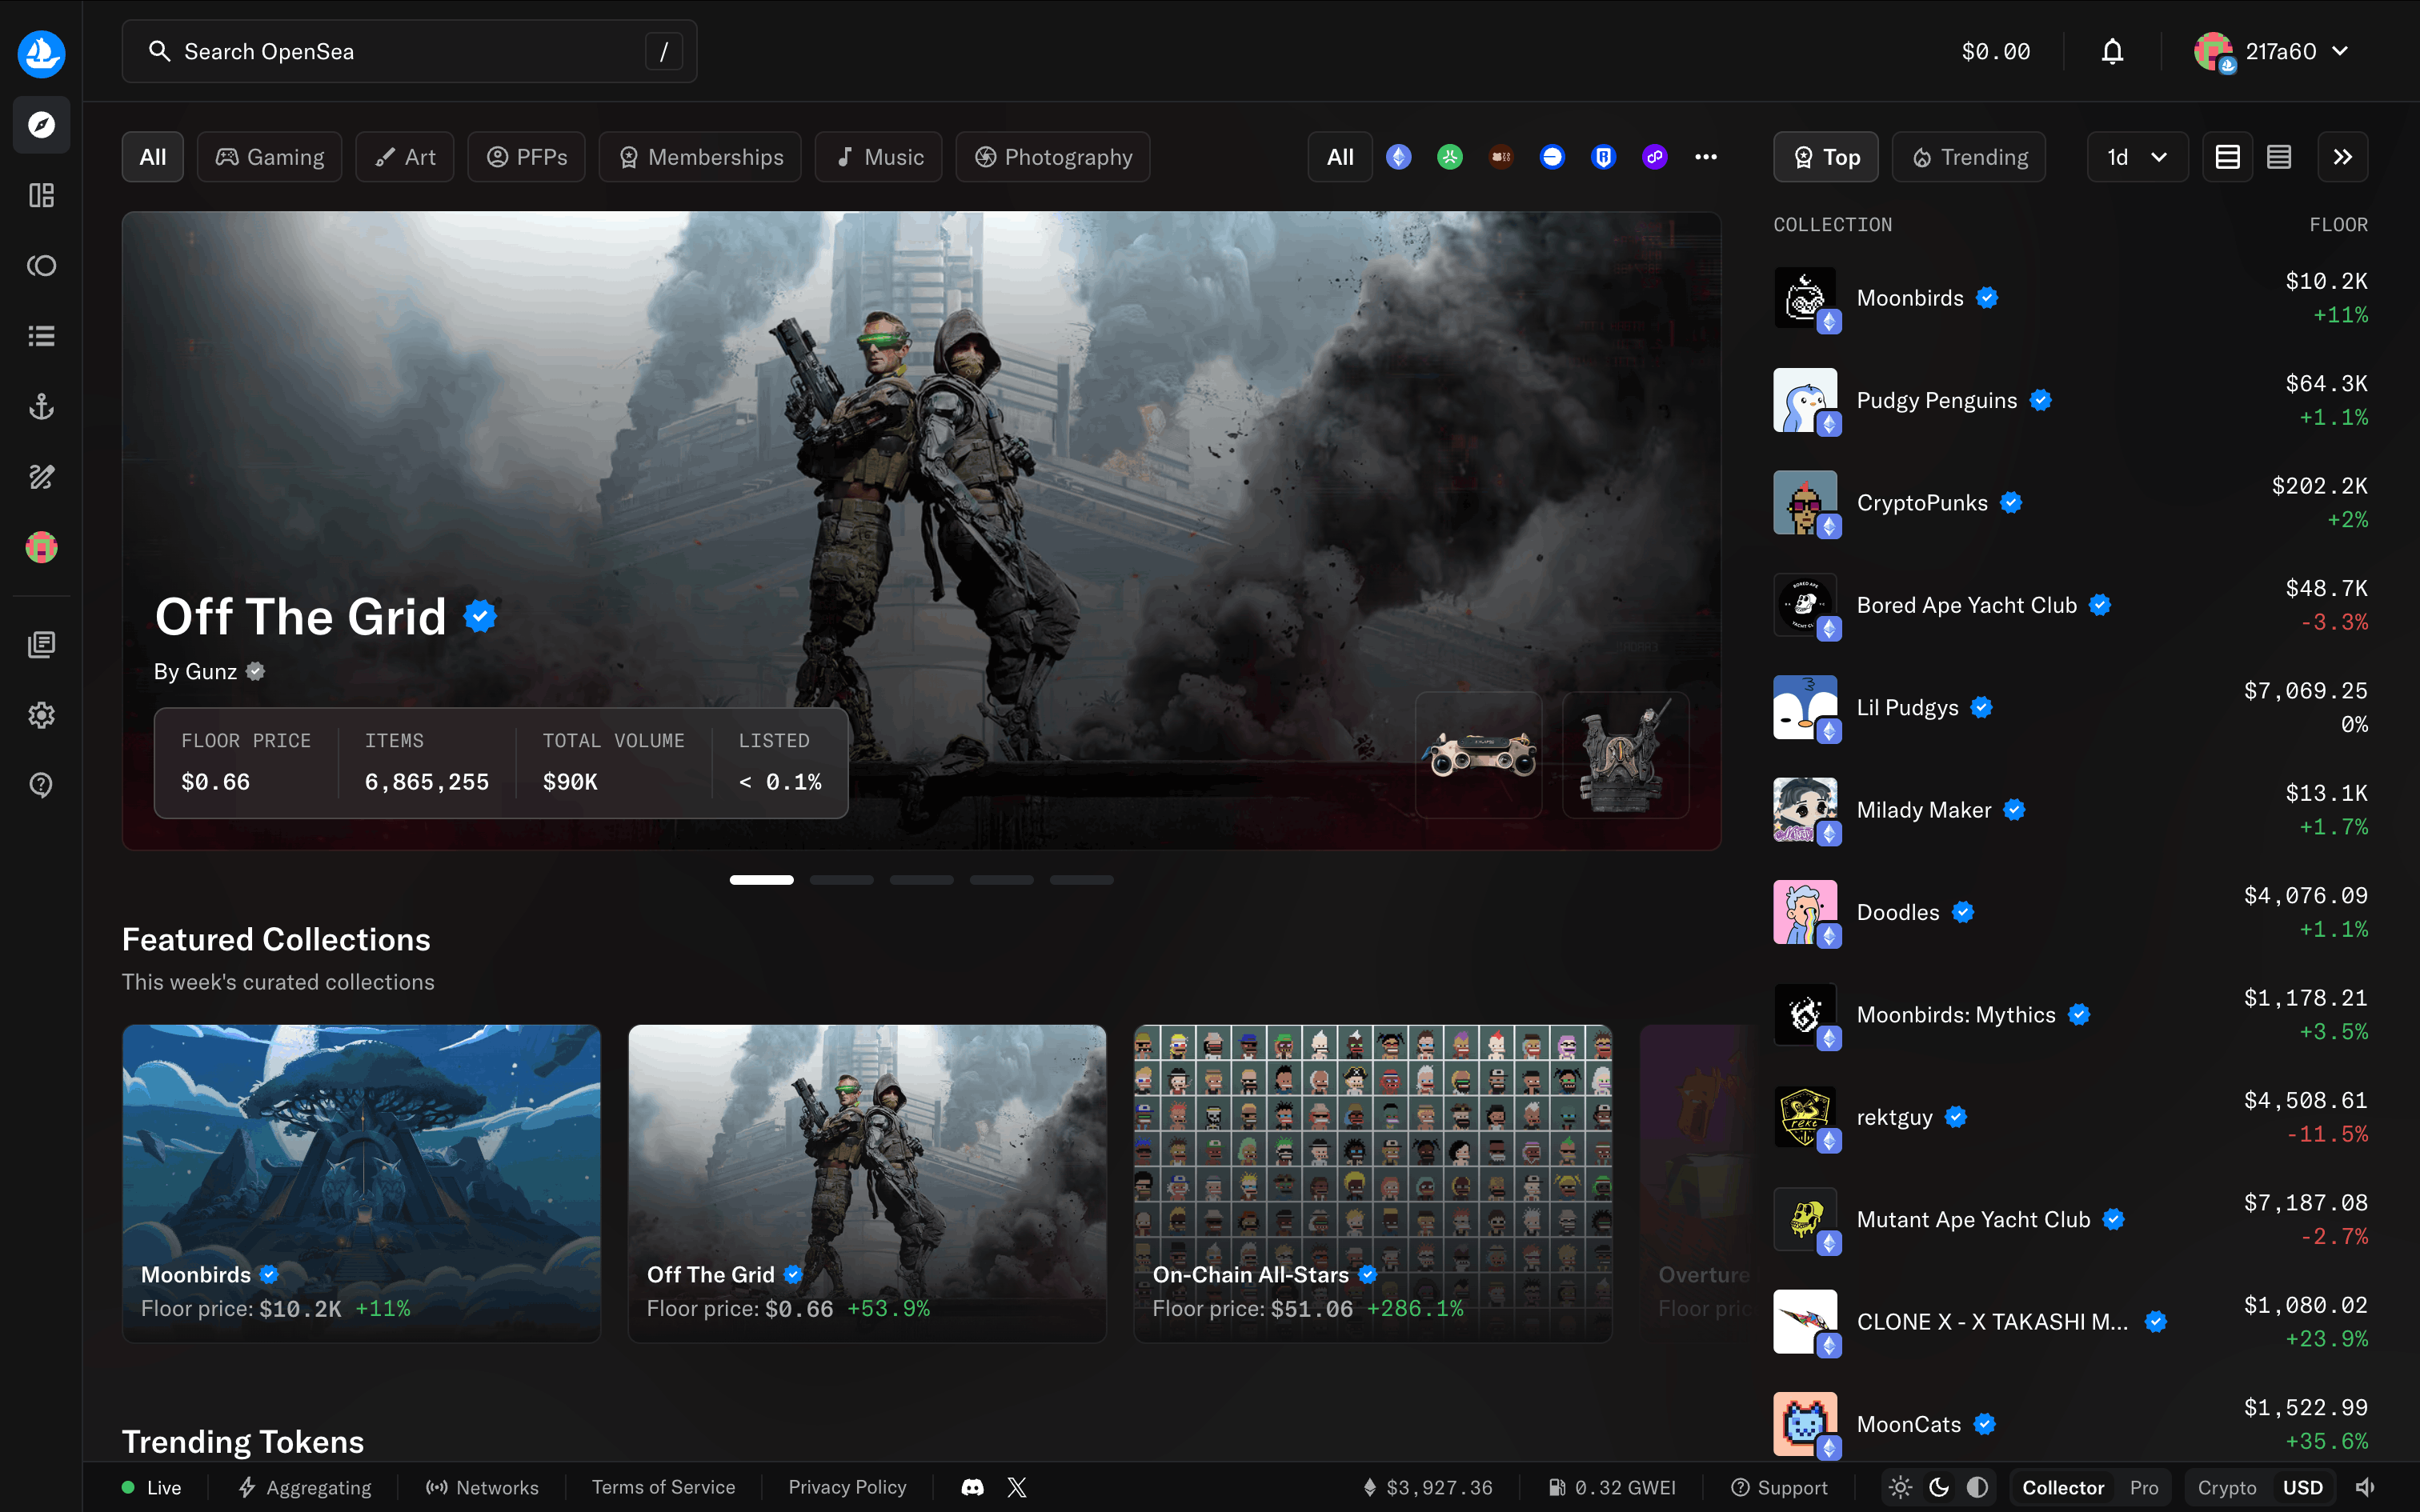Open Terms of Service link

click(x=663, y=1487)
